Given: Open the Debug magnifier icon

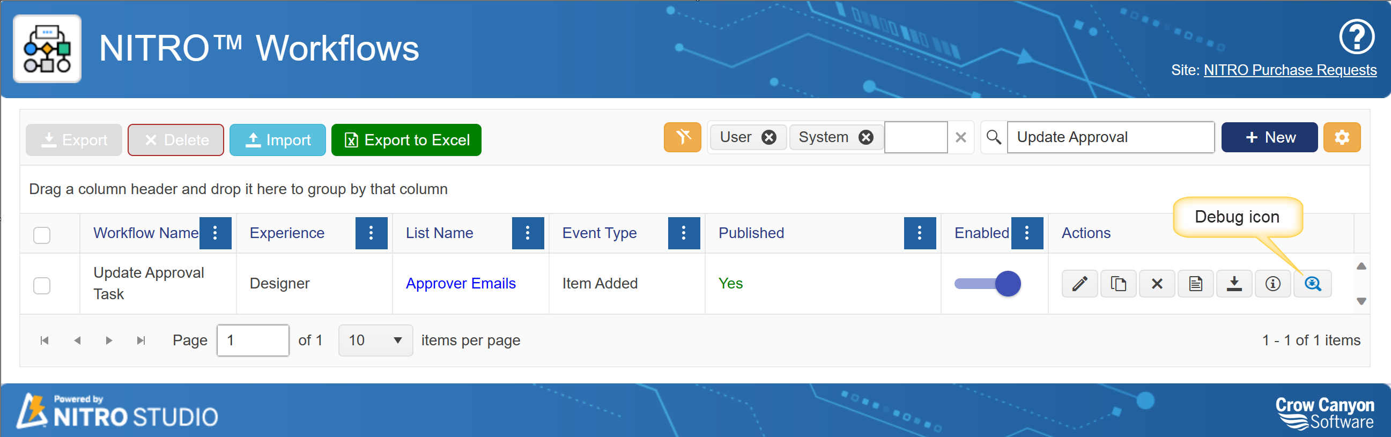Looking at the screenshot, I should pos(1313,284).
